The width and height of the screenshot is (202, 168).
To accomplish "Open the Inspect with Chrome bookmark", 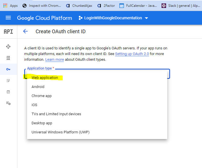I will tap(42, 6).
